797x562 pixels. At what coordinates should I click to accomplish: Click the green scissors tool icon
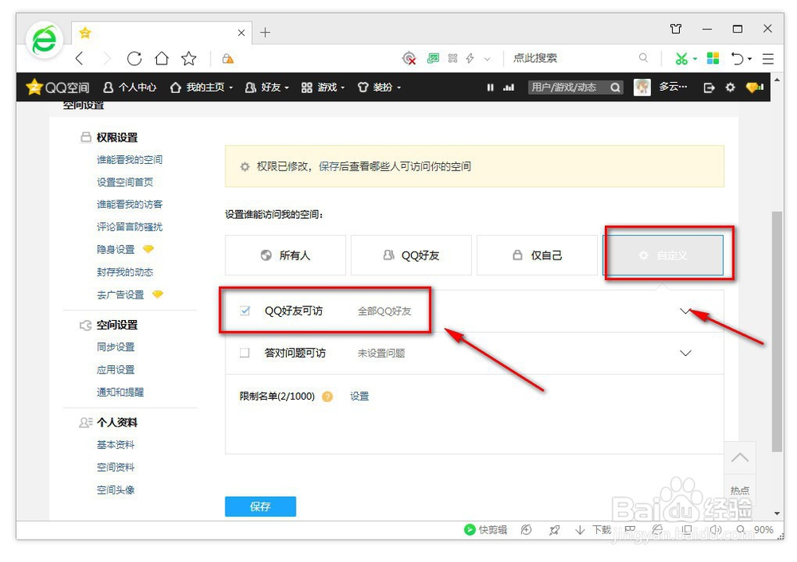click(681, 58)
